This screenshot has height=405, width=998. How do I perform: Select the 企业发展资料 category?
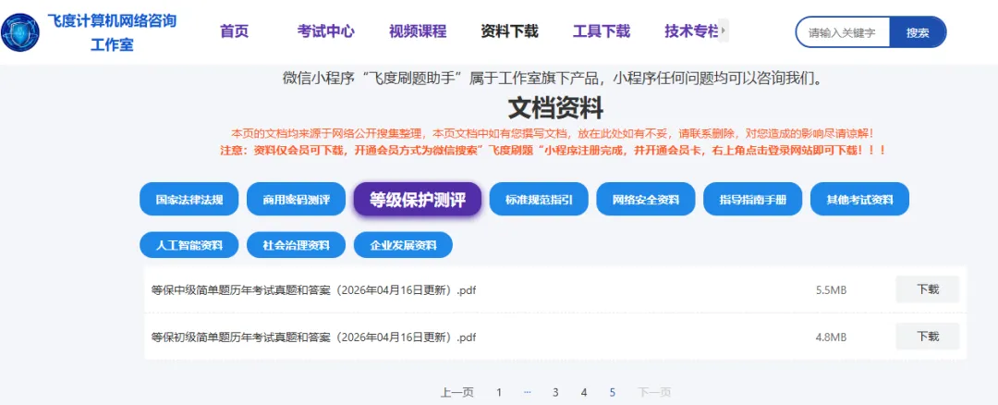(x=404, y=245)
